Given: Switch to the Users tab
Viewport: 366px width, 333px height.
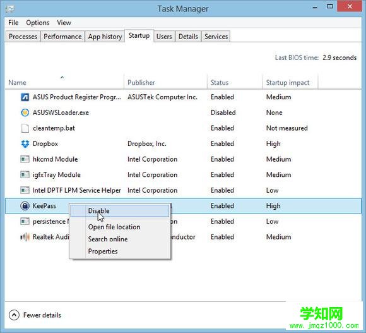Looking at the screenshot, I should coord(164,37).
